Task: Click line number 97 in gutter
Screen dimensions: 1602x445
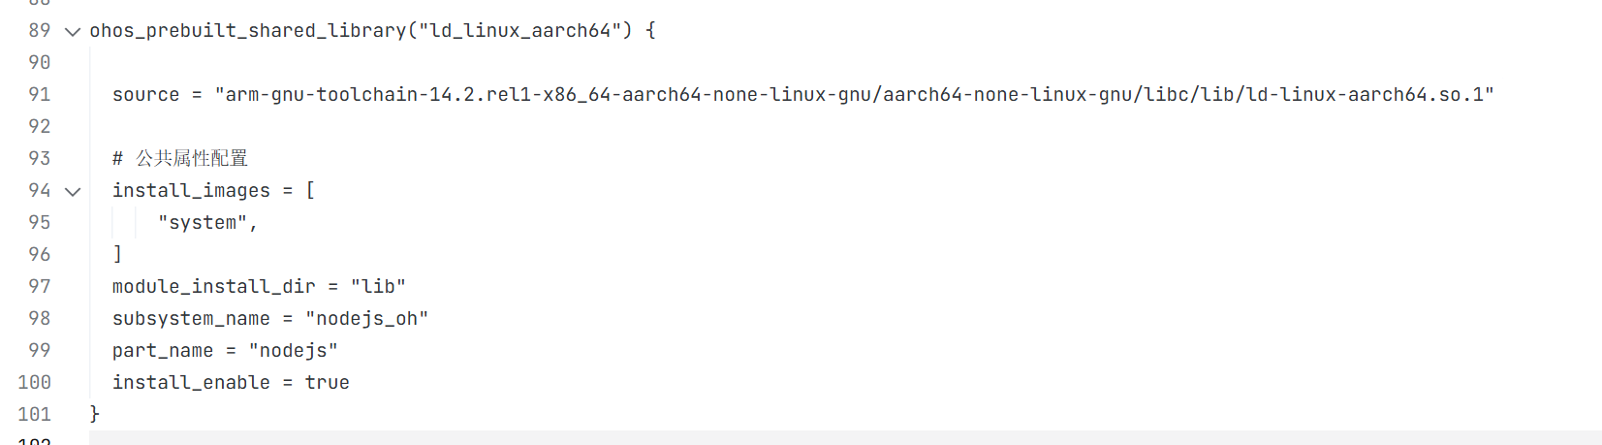Action: [39, 287]
